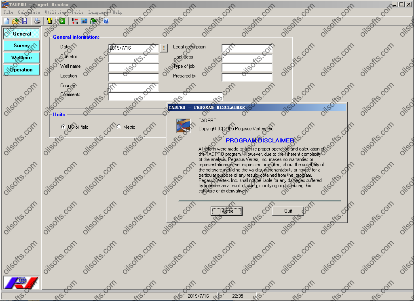The width and height of the screenshot is (414, 301).
Task: Click the exclamation button next to Date
Action: click(164, 48)
